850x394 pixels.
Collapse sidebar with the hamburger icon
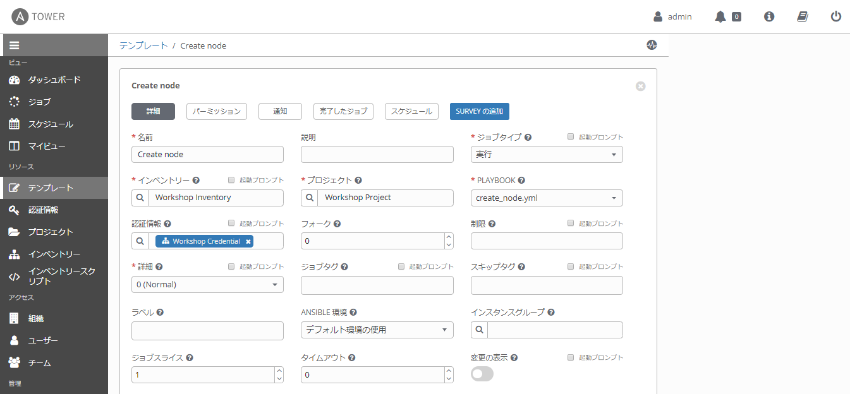(14, 45)
